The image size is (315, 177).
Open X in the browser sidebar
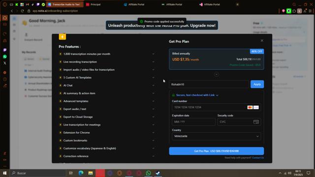point(5,63)
